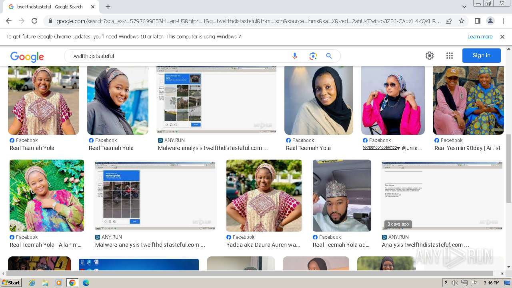Open the Chrome side panel icon
The height and width of the screenshot is (288, 512).
pos(477,21)
